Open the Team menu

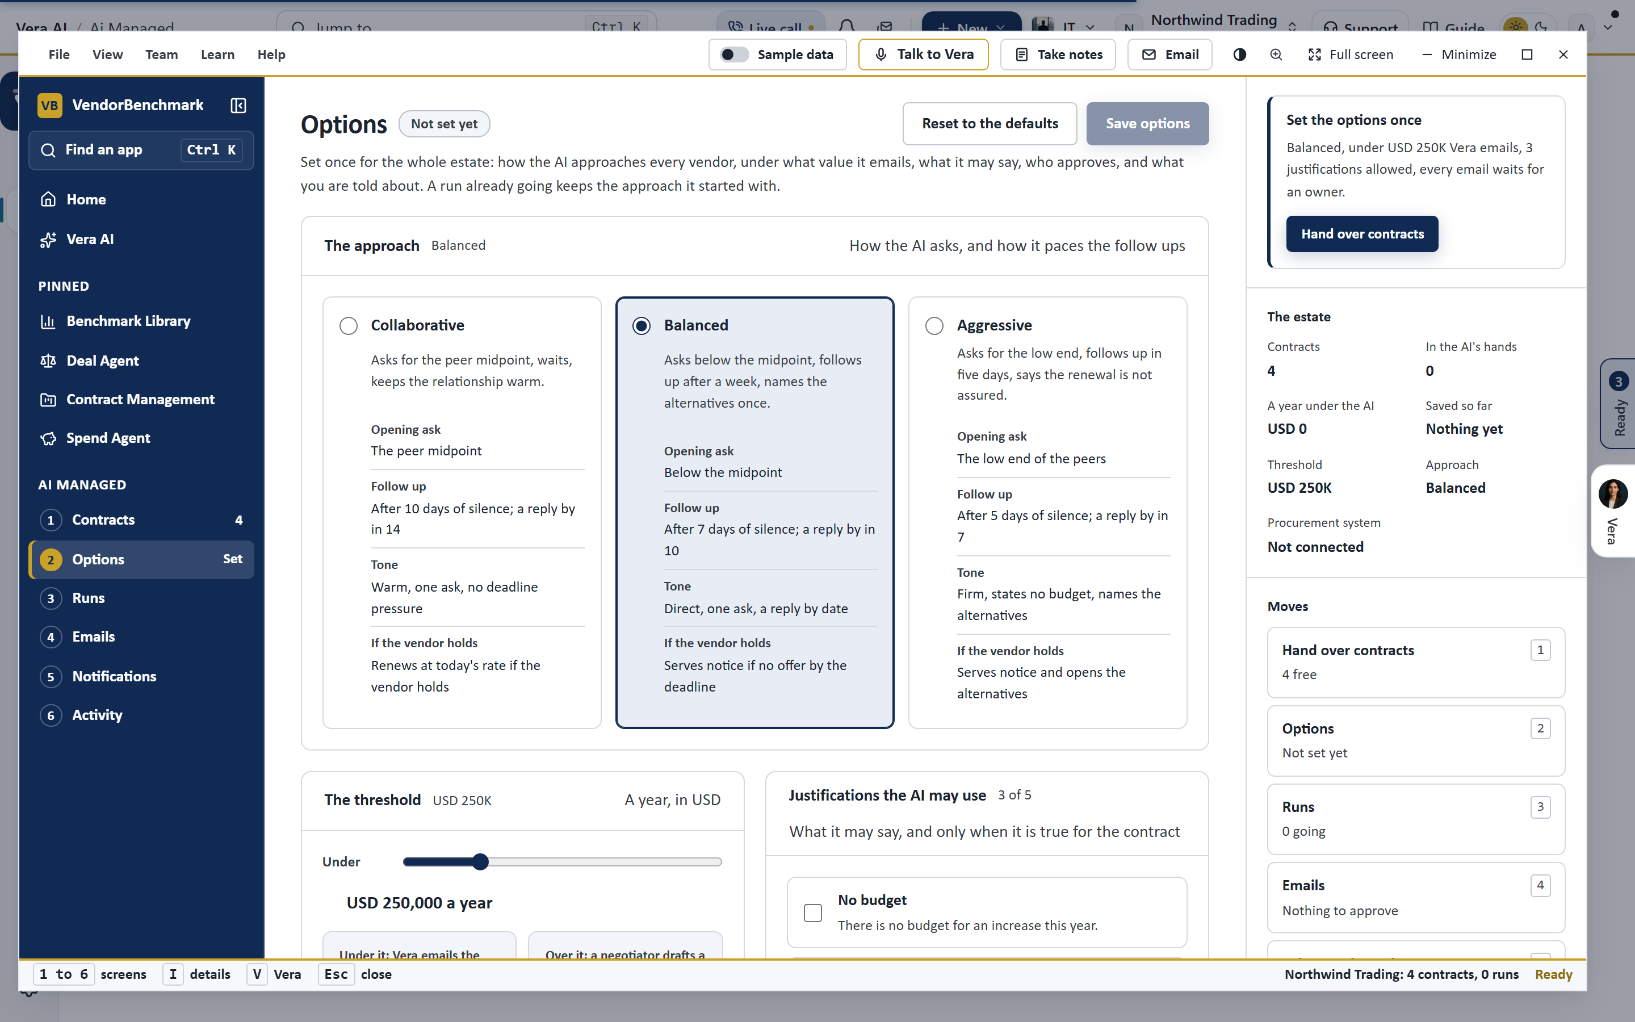point(161,55)
